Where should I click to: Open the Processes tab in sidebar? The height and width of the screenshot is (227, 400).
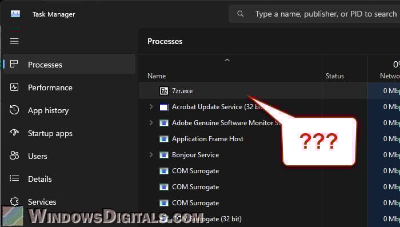(x=69, y=65)
